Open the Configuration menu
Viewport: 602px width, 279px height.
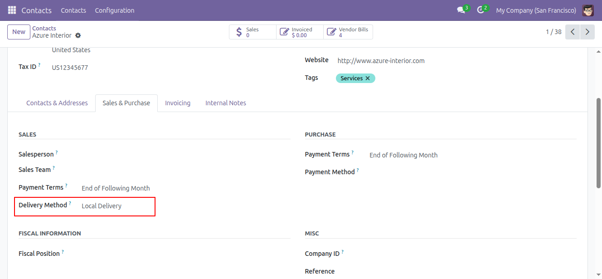click(x=114, y=10)
